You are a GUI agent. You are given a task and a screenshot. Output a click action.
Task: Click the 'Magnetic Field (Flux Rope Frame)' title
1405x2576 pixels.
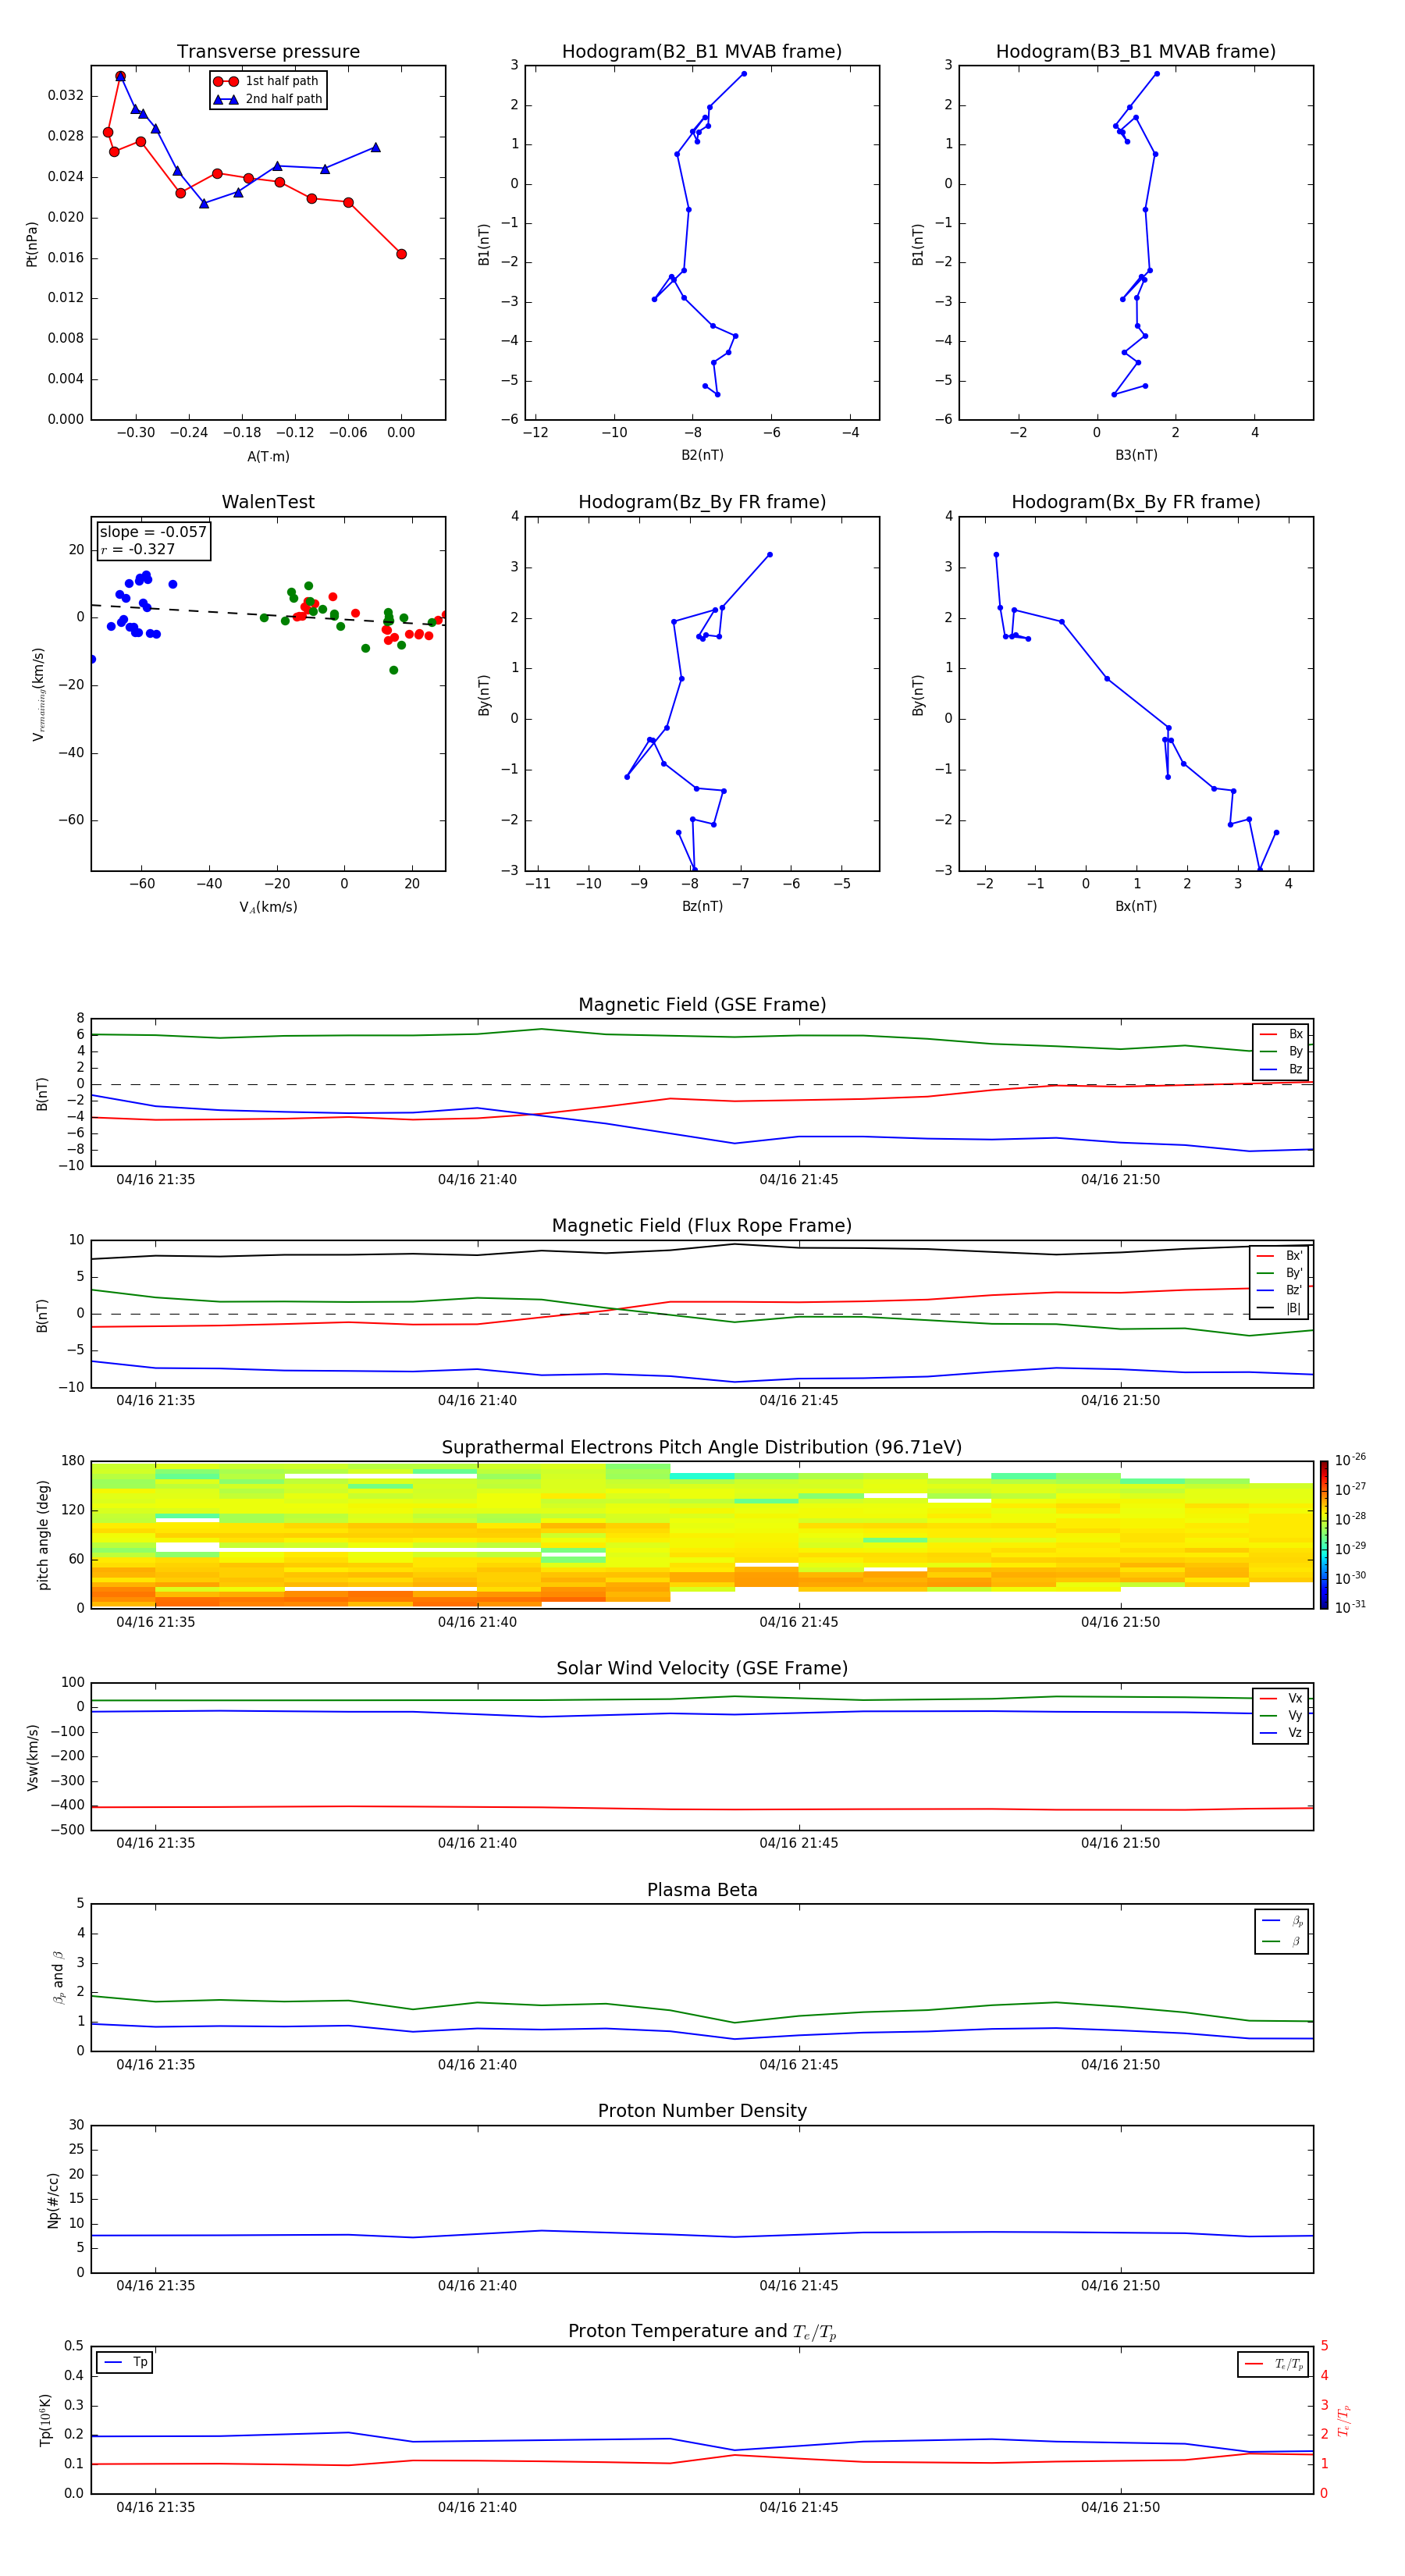coord(702,1226)
